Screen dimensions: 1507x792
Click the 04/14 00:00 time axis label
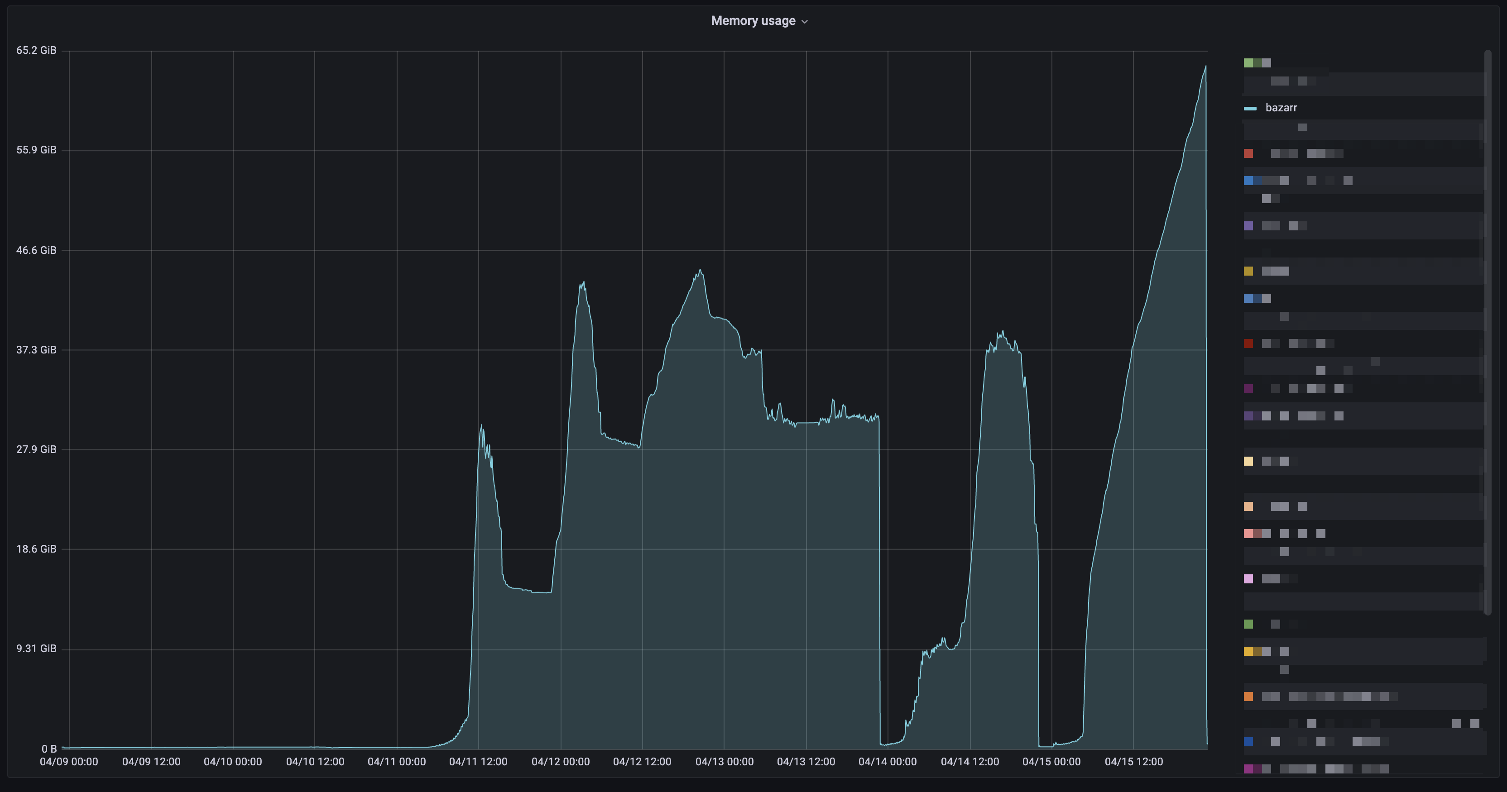tap(888, 762)
